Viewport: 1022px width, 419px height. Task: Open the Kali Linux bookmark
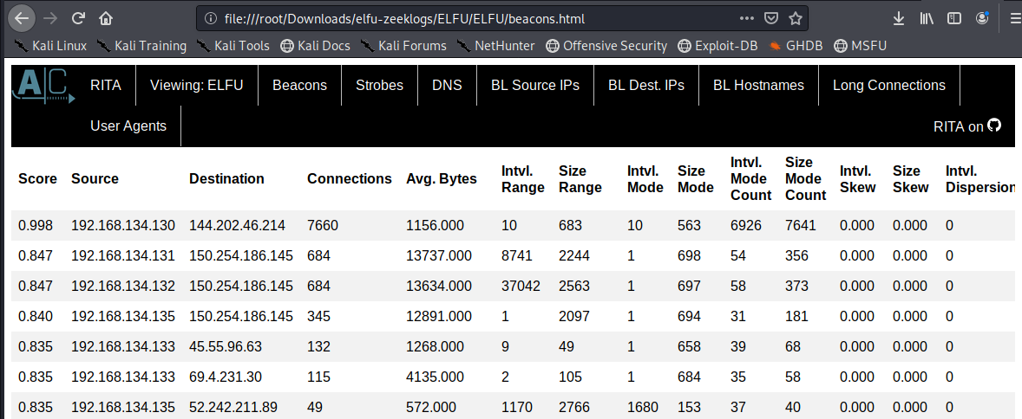[x=51, y=46]
